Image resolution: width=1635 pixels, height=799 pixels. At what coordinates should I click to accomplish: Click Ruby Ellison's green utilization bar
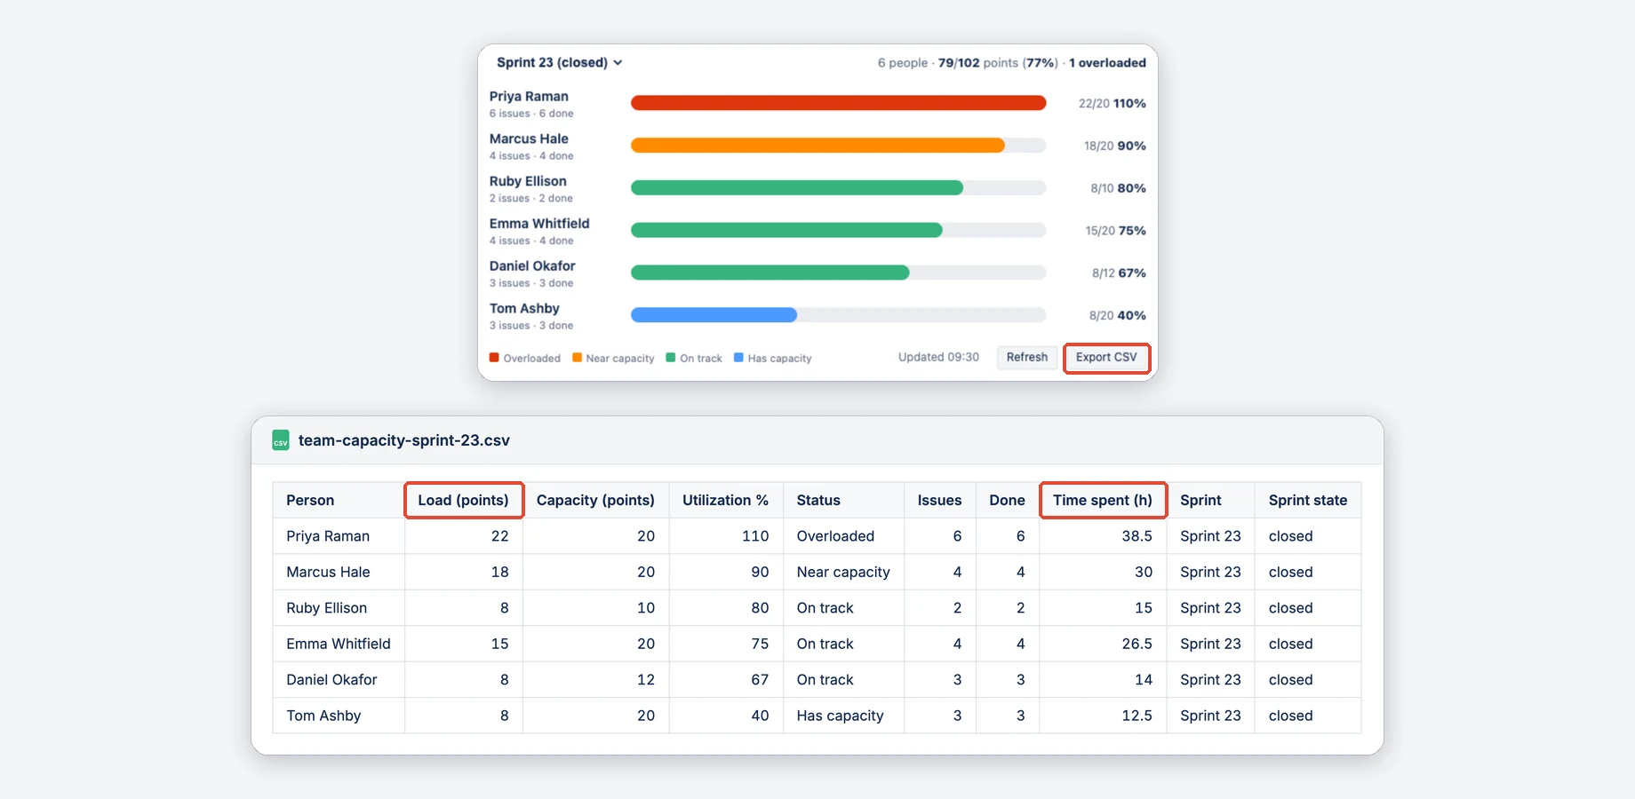point(797,188)
